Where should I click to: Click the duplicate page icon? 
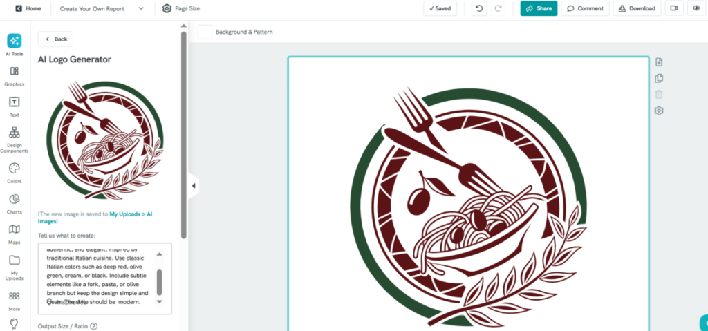(659, 79)
